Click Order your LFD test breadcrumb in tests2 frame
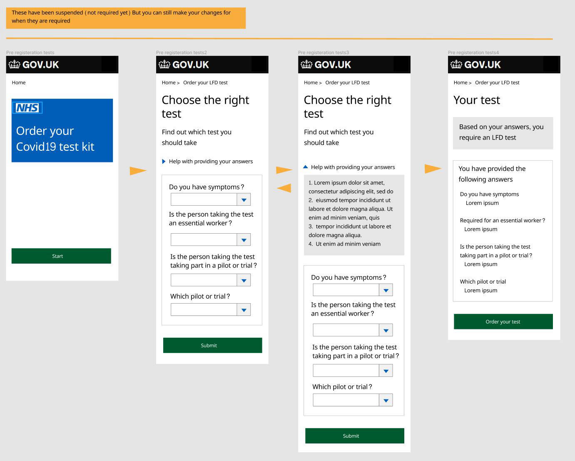The height and width of the screenshot is (461, 575). click(205, 82)
